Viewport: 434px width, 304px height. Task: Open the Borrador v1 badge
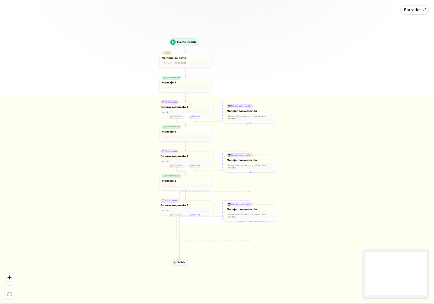(414, 10)
